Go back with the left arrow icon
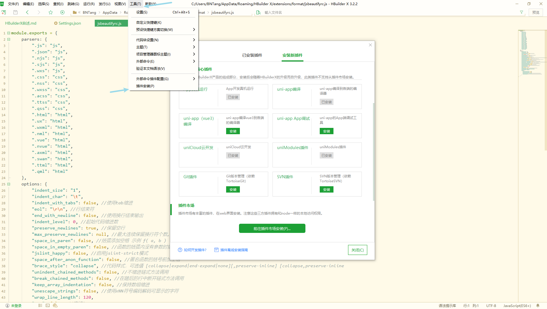The width and height of the screenshot is (547, 309). click(x=27, y=12)
